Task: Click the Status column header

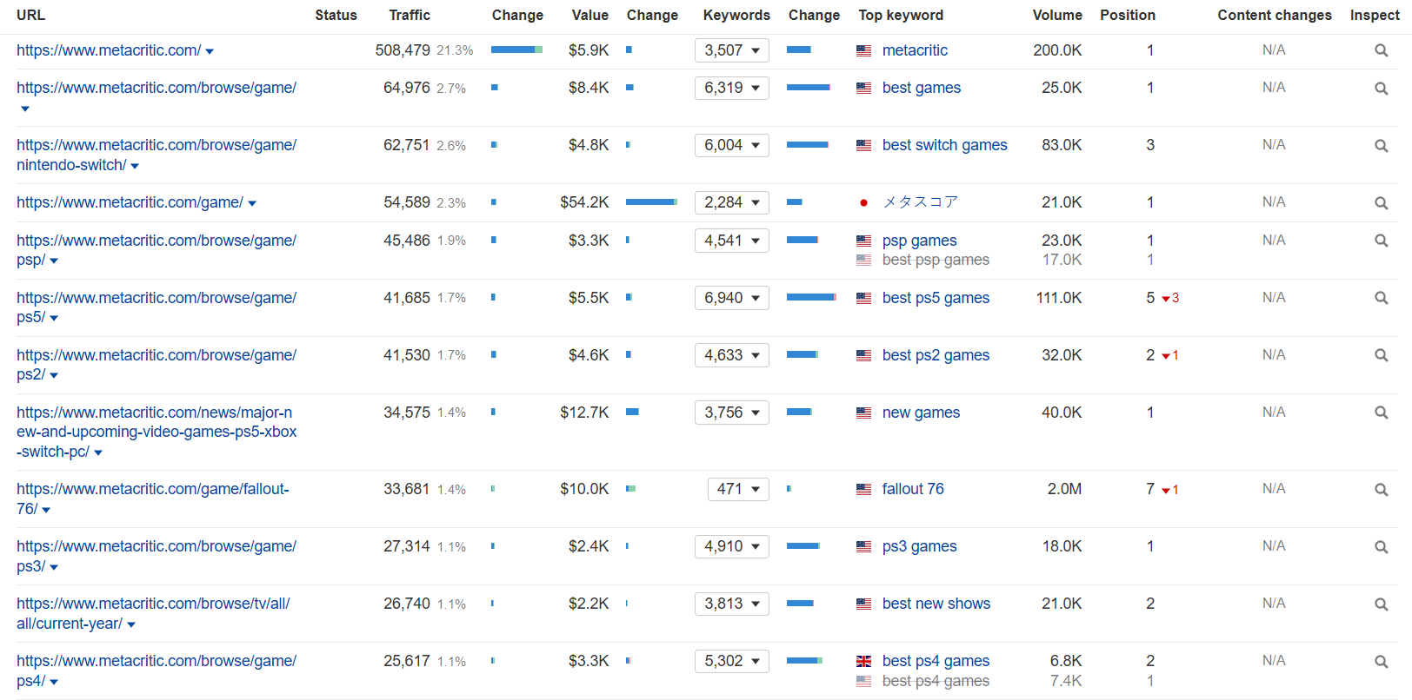Action: coord(336,15)
